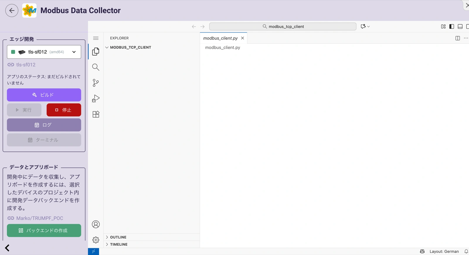
Task: Click the ビルド build button
Action: pos(44,95)
